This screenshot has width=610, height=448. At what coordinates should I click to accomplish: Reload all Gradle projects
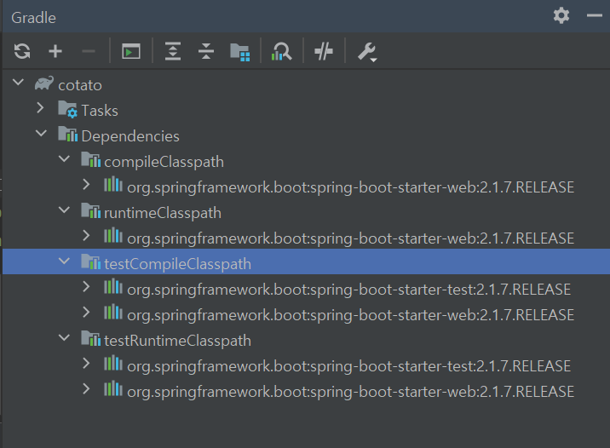click(22, 51)
